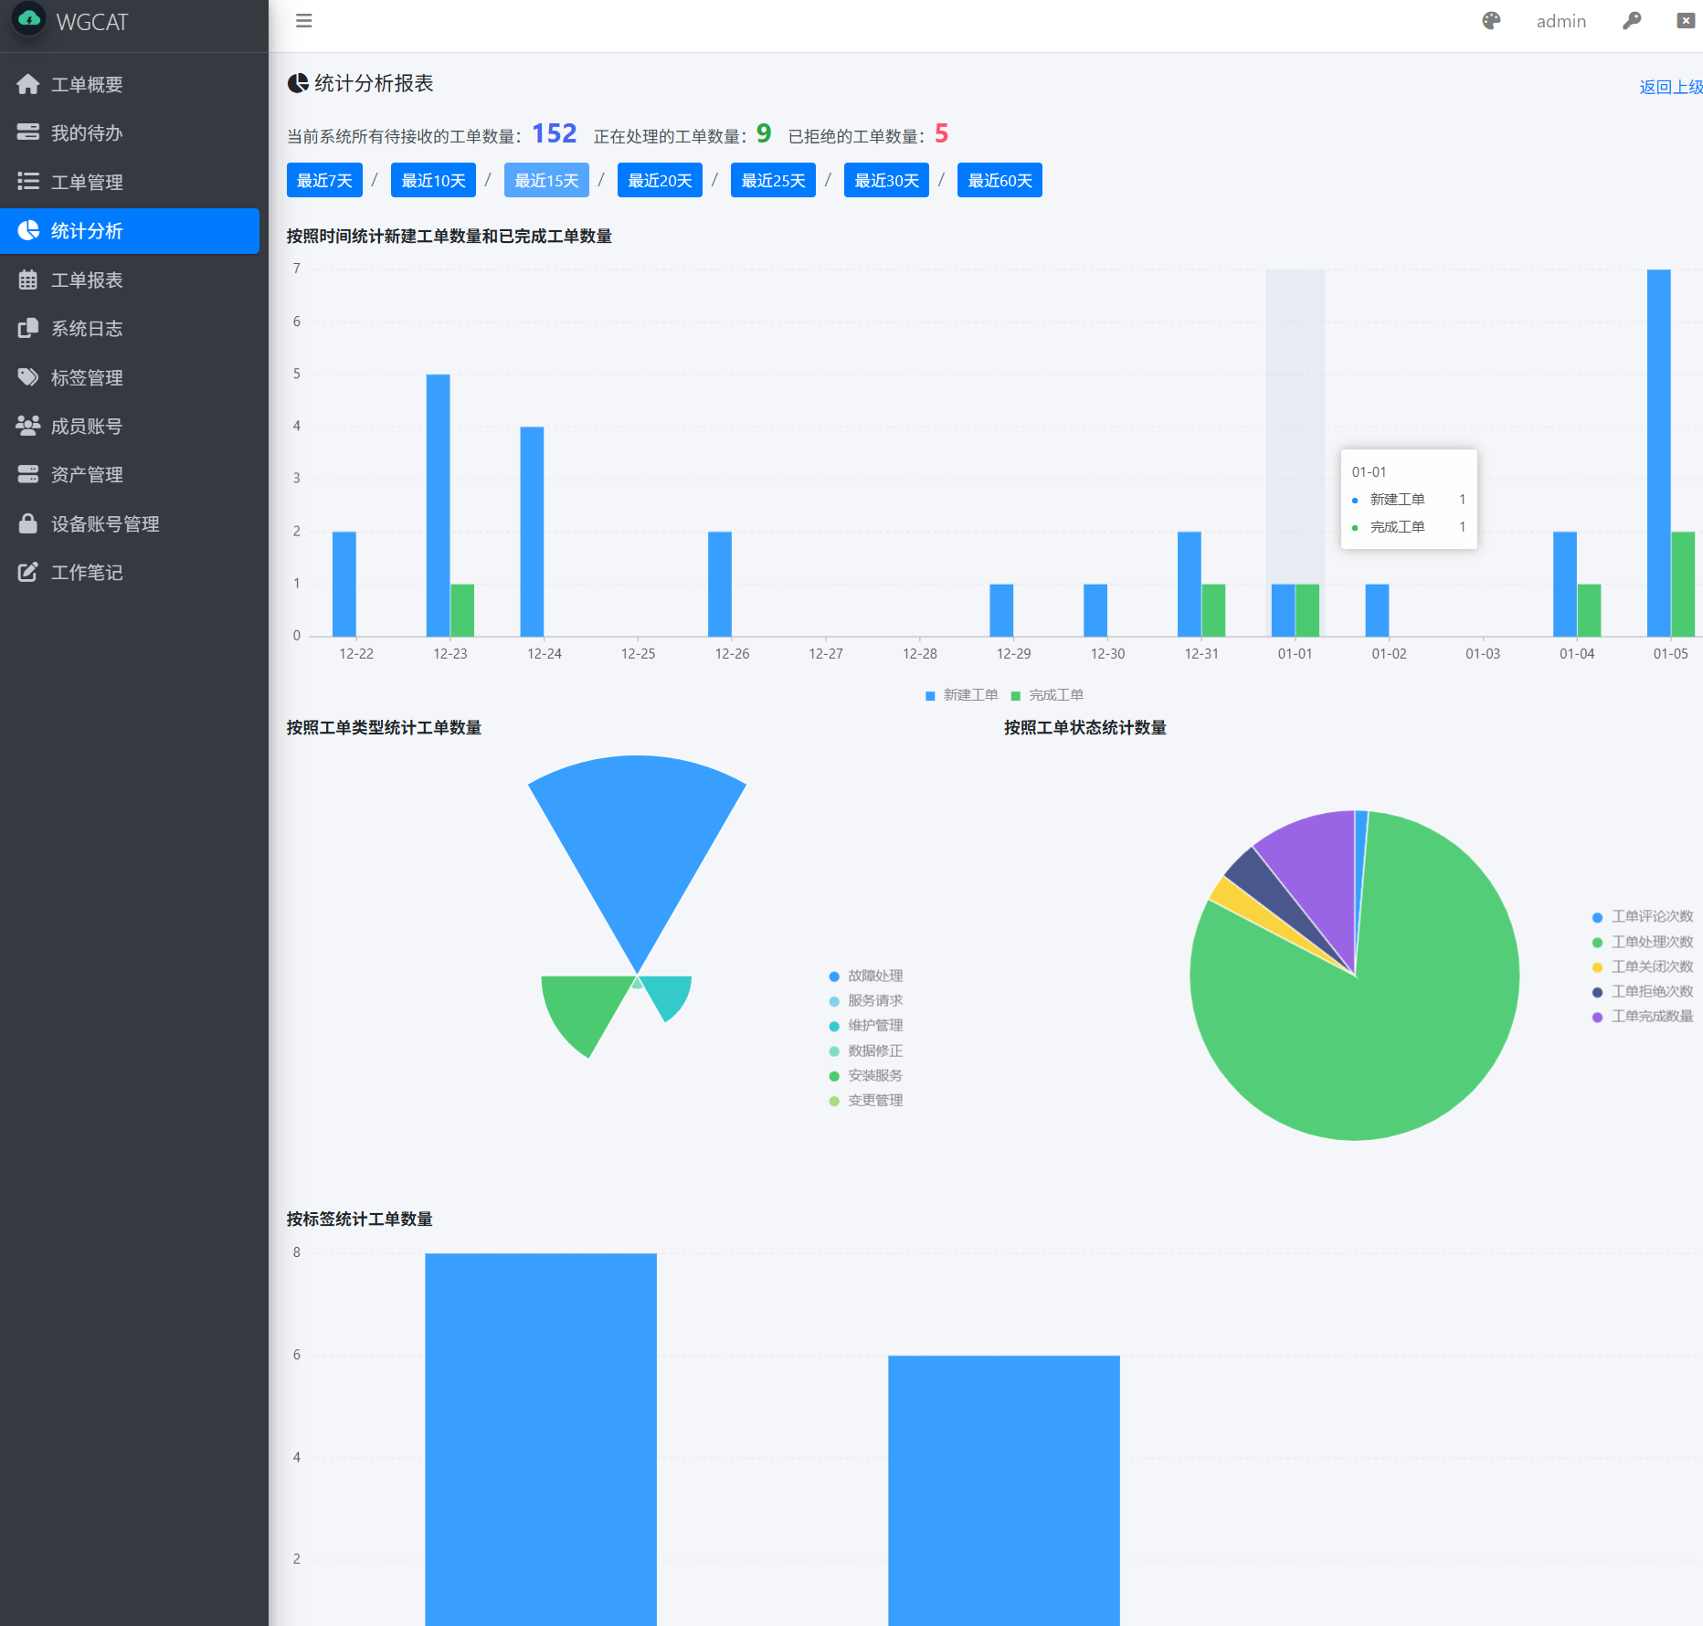Image resolution: width=1703 pixels, height=1626 pixels.
Task: Open the 资产管理 asset management icon
Action: point(27,474)
